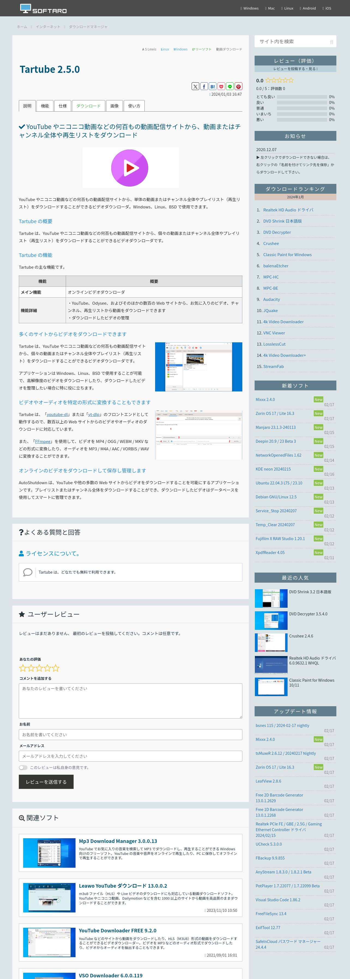The height and width of the screenshot is (979, 350).
Task: Share the page on X (Twitter)
Action: (x=195, y=86)
